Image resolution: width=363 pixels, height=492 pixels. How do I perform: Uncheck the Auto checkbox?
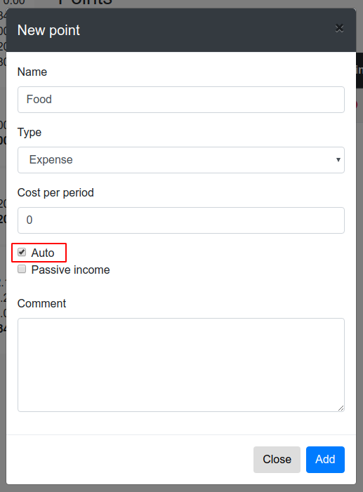coord(22,252)
